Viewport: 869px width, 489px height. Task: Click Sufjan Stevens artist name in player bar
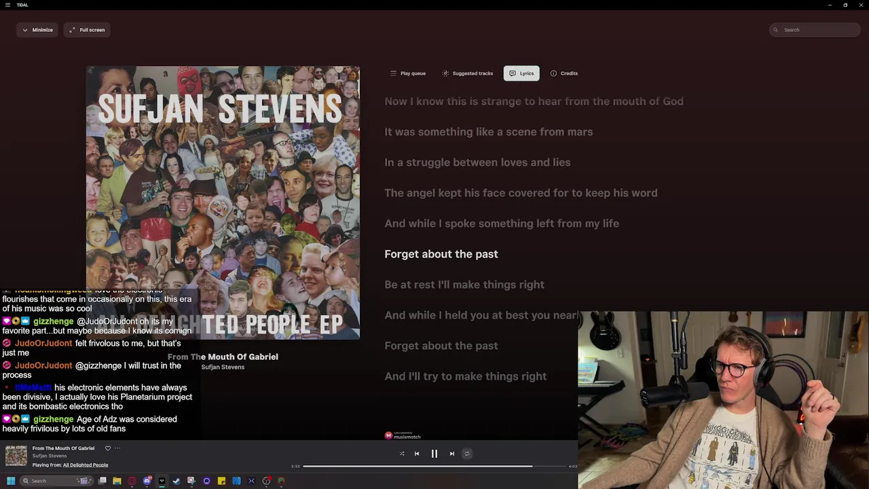tap(50, 456)
